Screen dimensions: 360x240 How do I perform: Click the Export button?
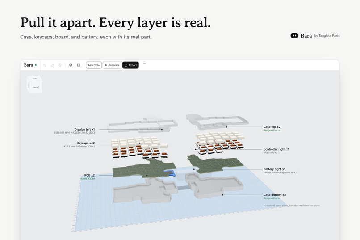tap(130, 65)
